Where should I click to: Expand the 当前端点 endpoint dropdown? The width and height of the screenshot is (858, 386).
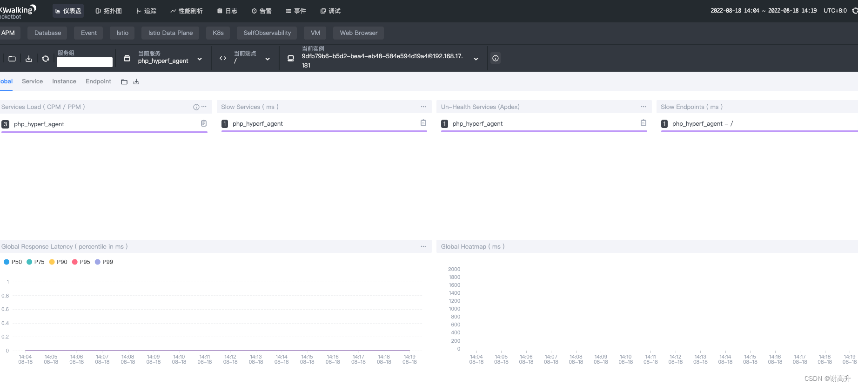tap(268, 59)
